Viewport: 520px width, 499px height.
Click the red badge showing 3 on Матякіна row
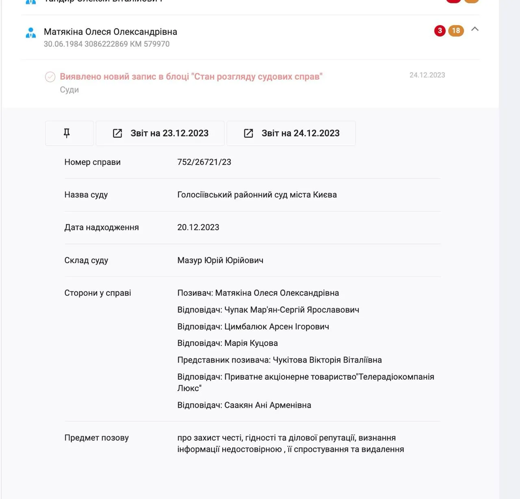coord(440,30)
